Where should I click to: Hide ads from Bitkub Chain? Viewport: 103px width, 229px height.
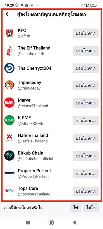[x=86, y=156]
